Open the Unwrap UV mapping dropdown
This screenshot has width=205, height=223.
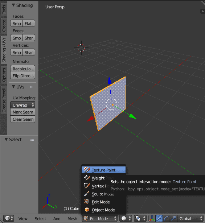tap(22, 105)
